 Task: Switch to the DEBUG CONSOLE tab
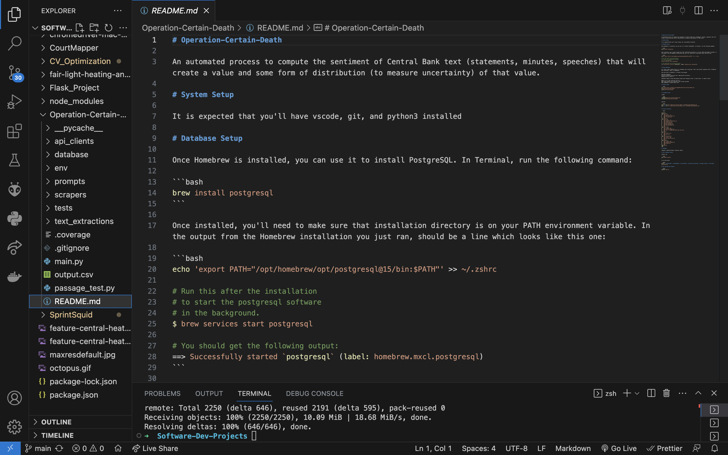(x=314, y=393)
